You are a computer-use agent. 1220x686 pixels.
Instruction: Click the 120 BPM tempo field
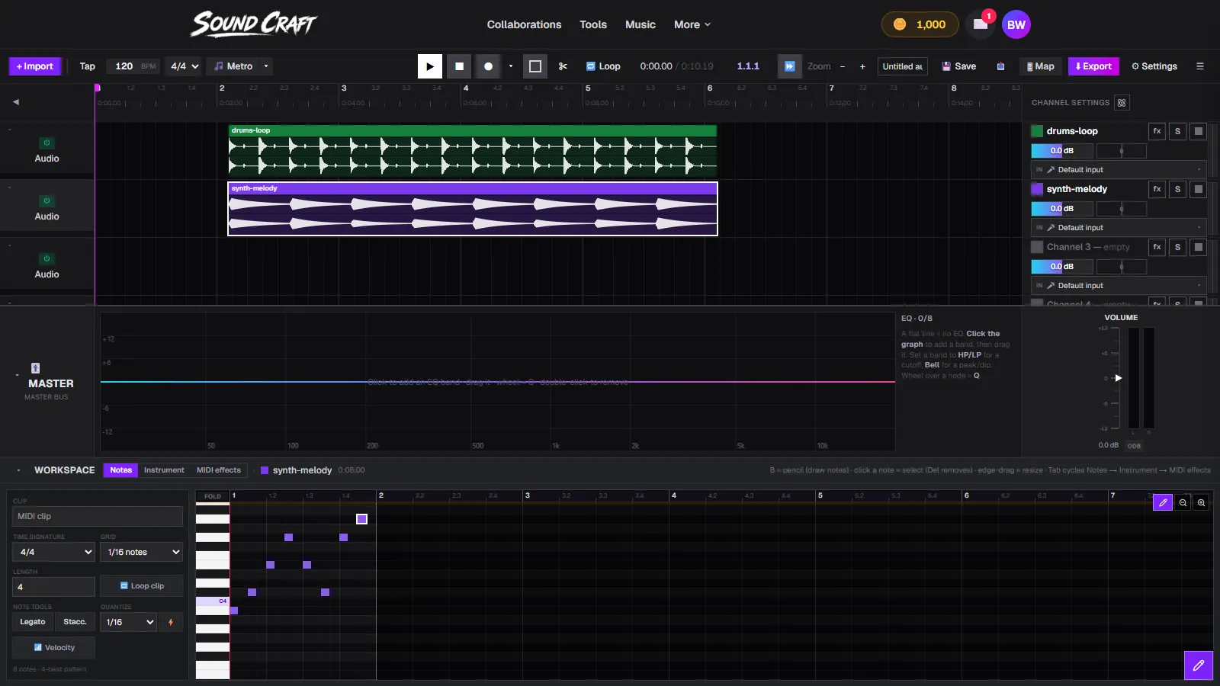point(133,66)
